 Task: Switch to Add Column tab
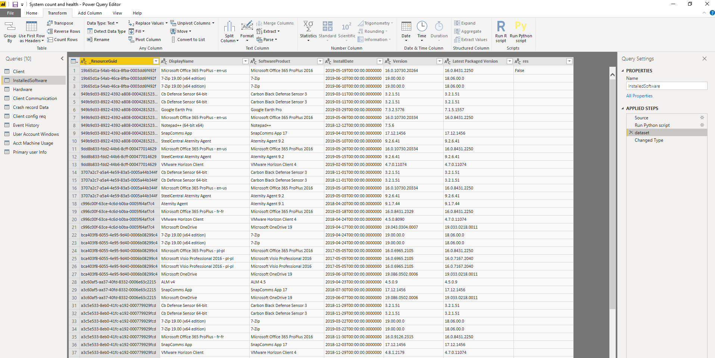click(90, 13)
